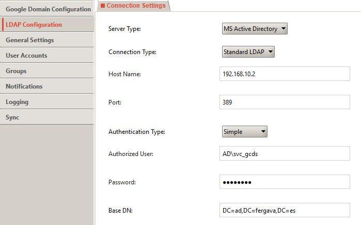The height and width of the screenshot is (225, 361).
Task: Click the Base DN label
Action: point(120,211)
